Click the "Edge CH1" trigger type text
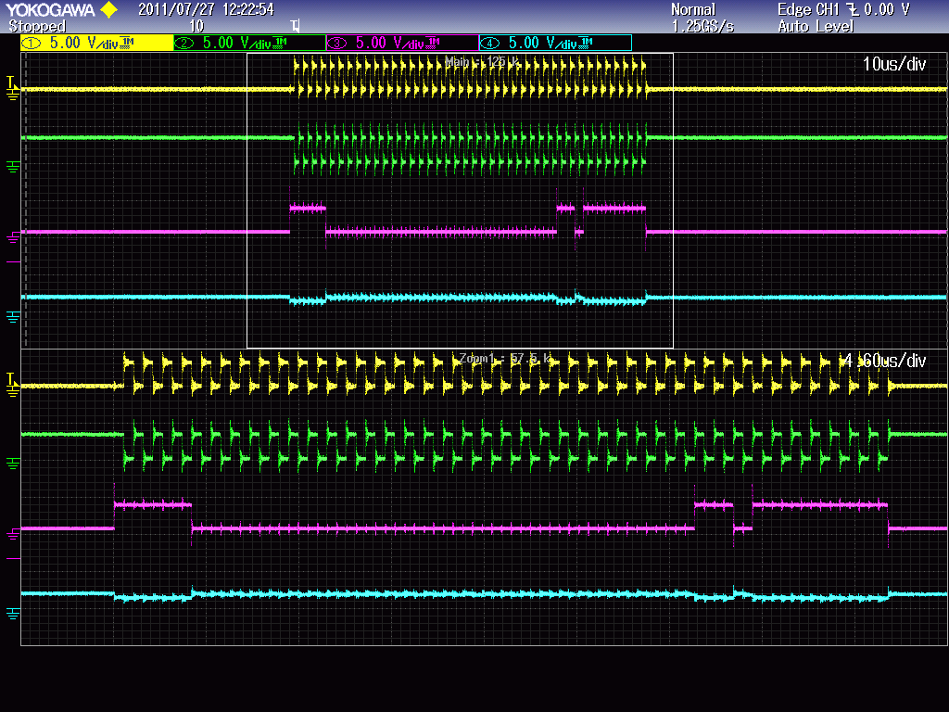The width and height of the screenshot is (949, 712). pyautogui.click(x=808, y=9)
